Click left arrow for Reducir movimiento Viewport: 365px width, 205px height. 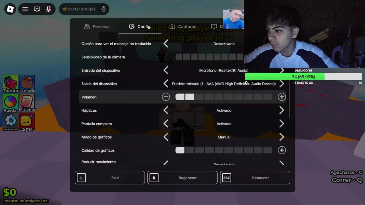click(166, 163)
